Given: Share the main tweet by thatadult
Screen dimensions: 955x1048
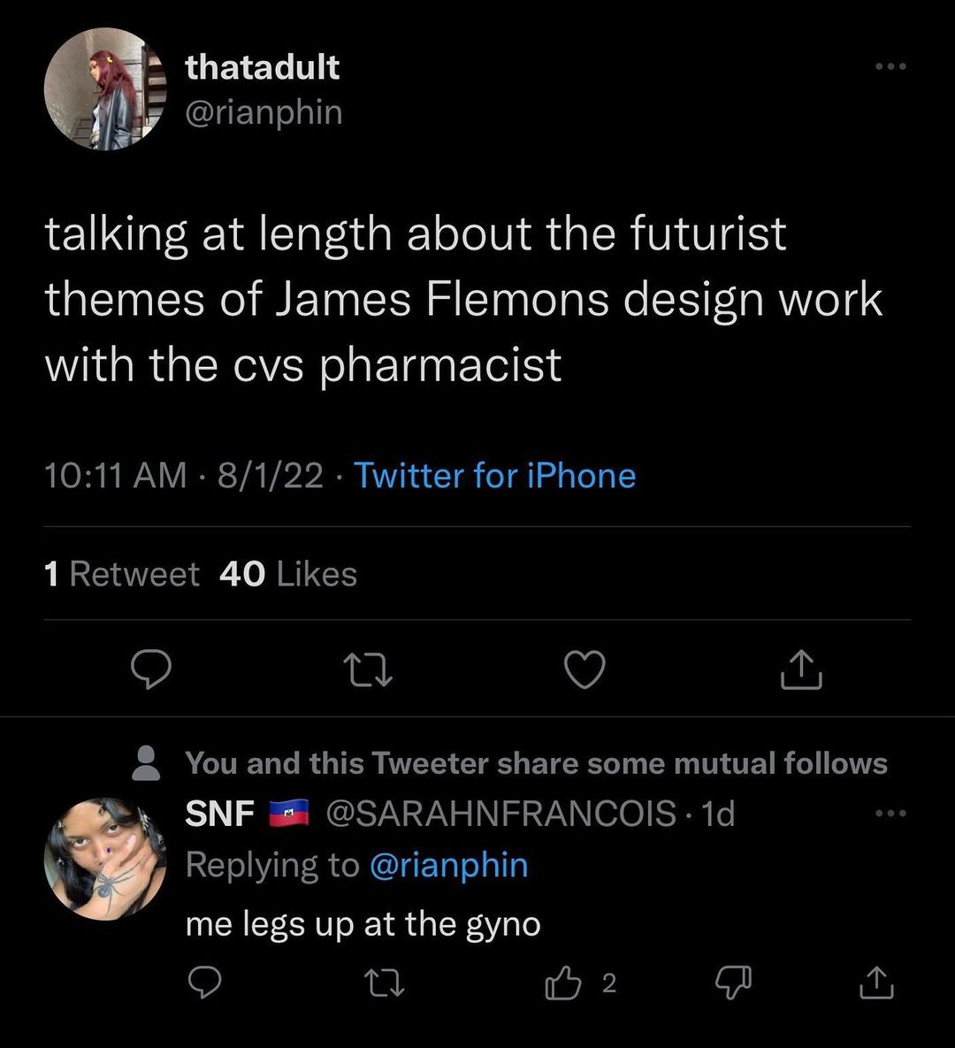Looking at the screenshot, I should [x=801, y=669].
